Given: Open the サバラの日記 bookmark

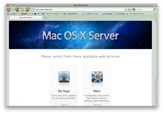Looking at the screenshot, I should 119,14.
